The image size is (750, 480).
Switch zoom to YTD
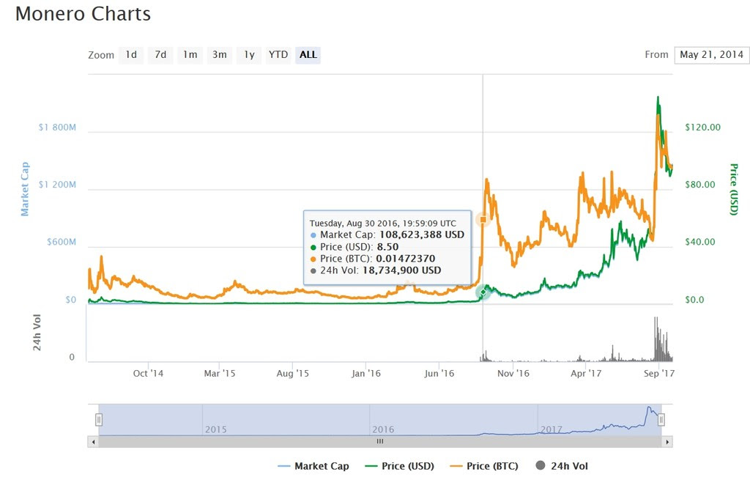coord(278,55)
